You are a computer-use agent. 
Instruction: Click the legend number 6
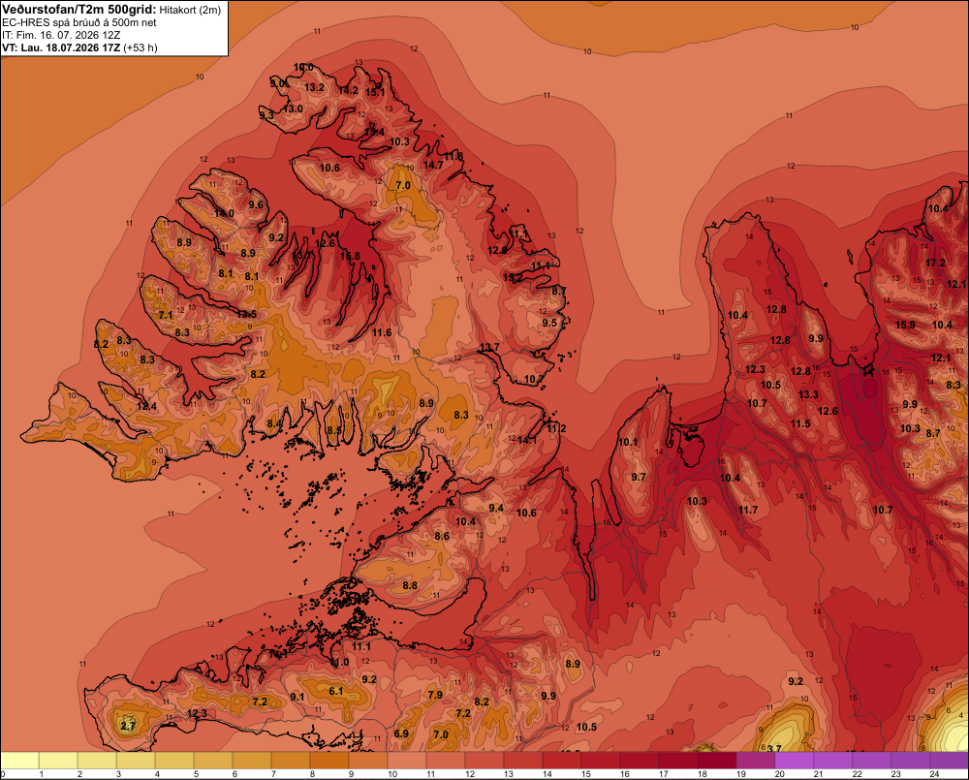(234, 774)
